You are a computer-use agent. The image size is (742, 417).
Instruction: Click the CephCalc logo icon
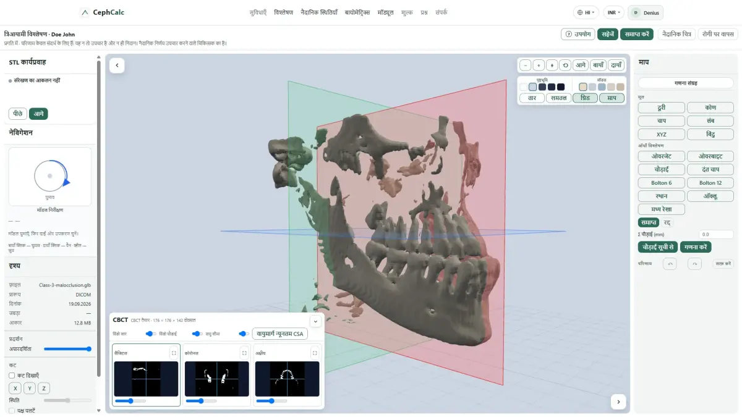[x=85, y=12]
